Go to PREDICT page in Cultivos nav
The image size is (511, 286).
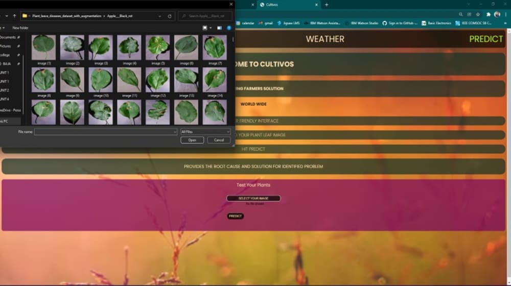pyautogui.click(x=486, y=39)
